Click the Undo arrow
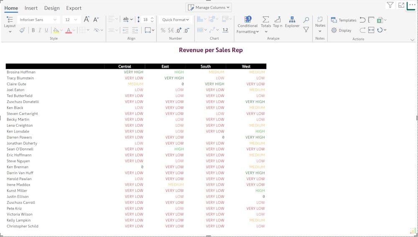The width and height of the screenshot is (418, 237). pyautogui.click(x=362, y=20)
